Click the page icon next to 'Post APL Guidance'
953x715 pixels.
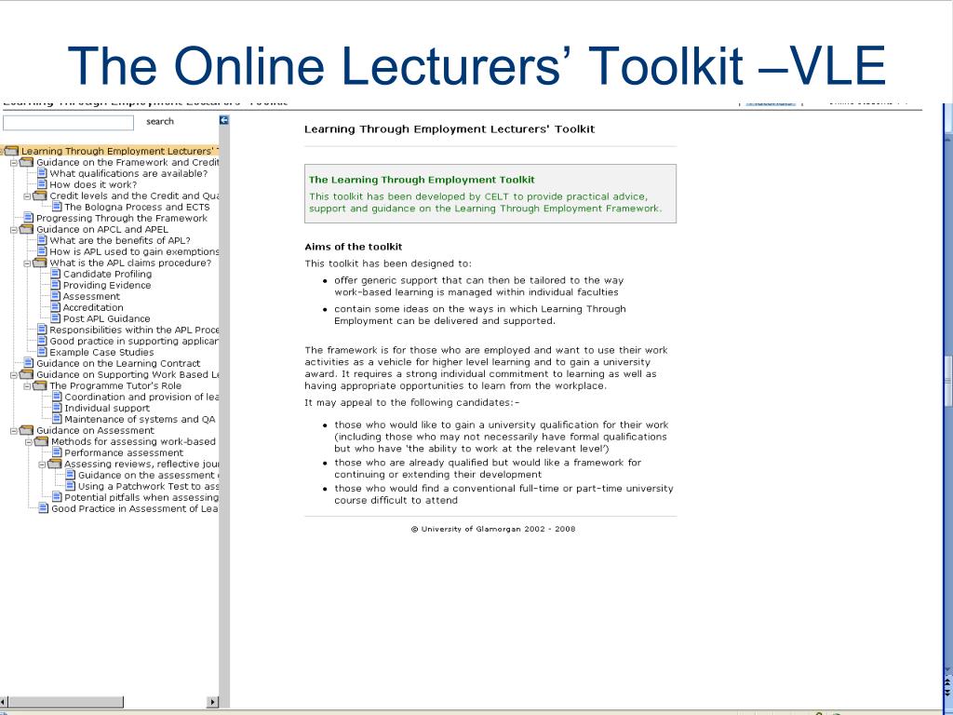[x=55, y=318]
